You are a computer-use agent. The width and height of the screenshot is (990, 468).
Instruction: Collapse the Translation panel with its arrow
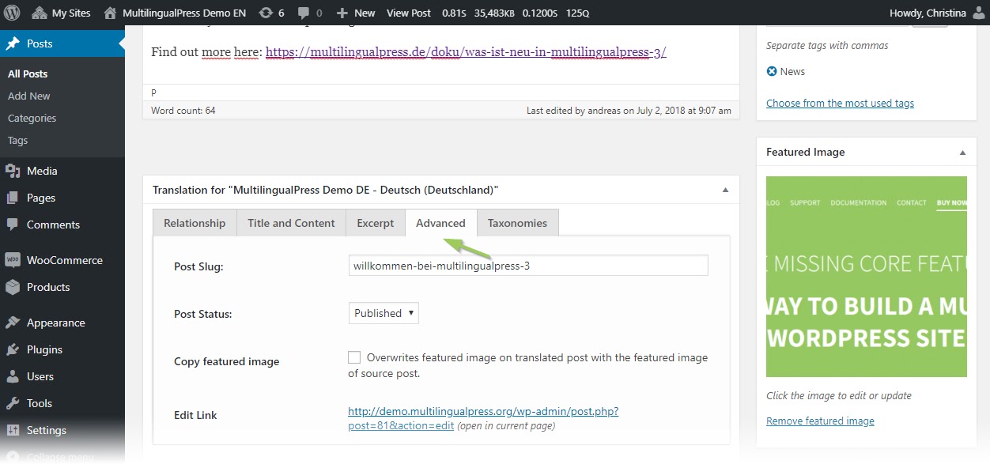pyautogui.click(x=724, y=190)
